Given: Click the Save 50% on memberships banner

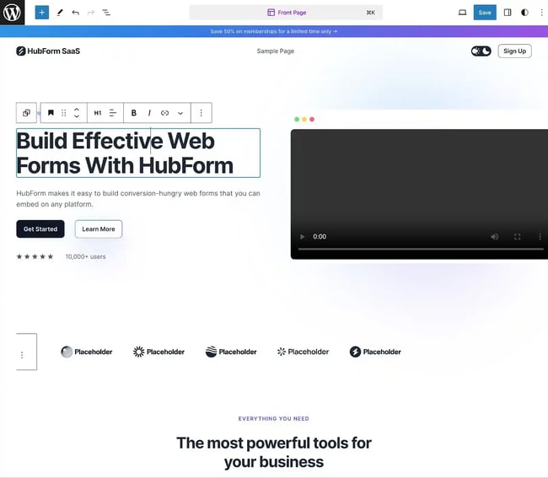Looking at the screenshot, I should point(274,31).
